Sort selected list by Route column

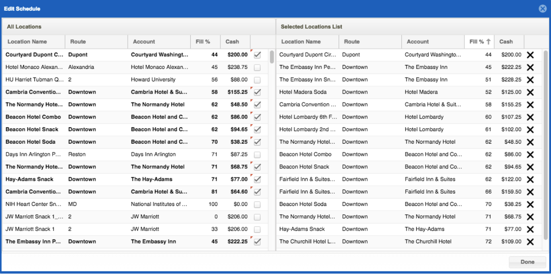point(370,42)
